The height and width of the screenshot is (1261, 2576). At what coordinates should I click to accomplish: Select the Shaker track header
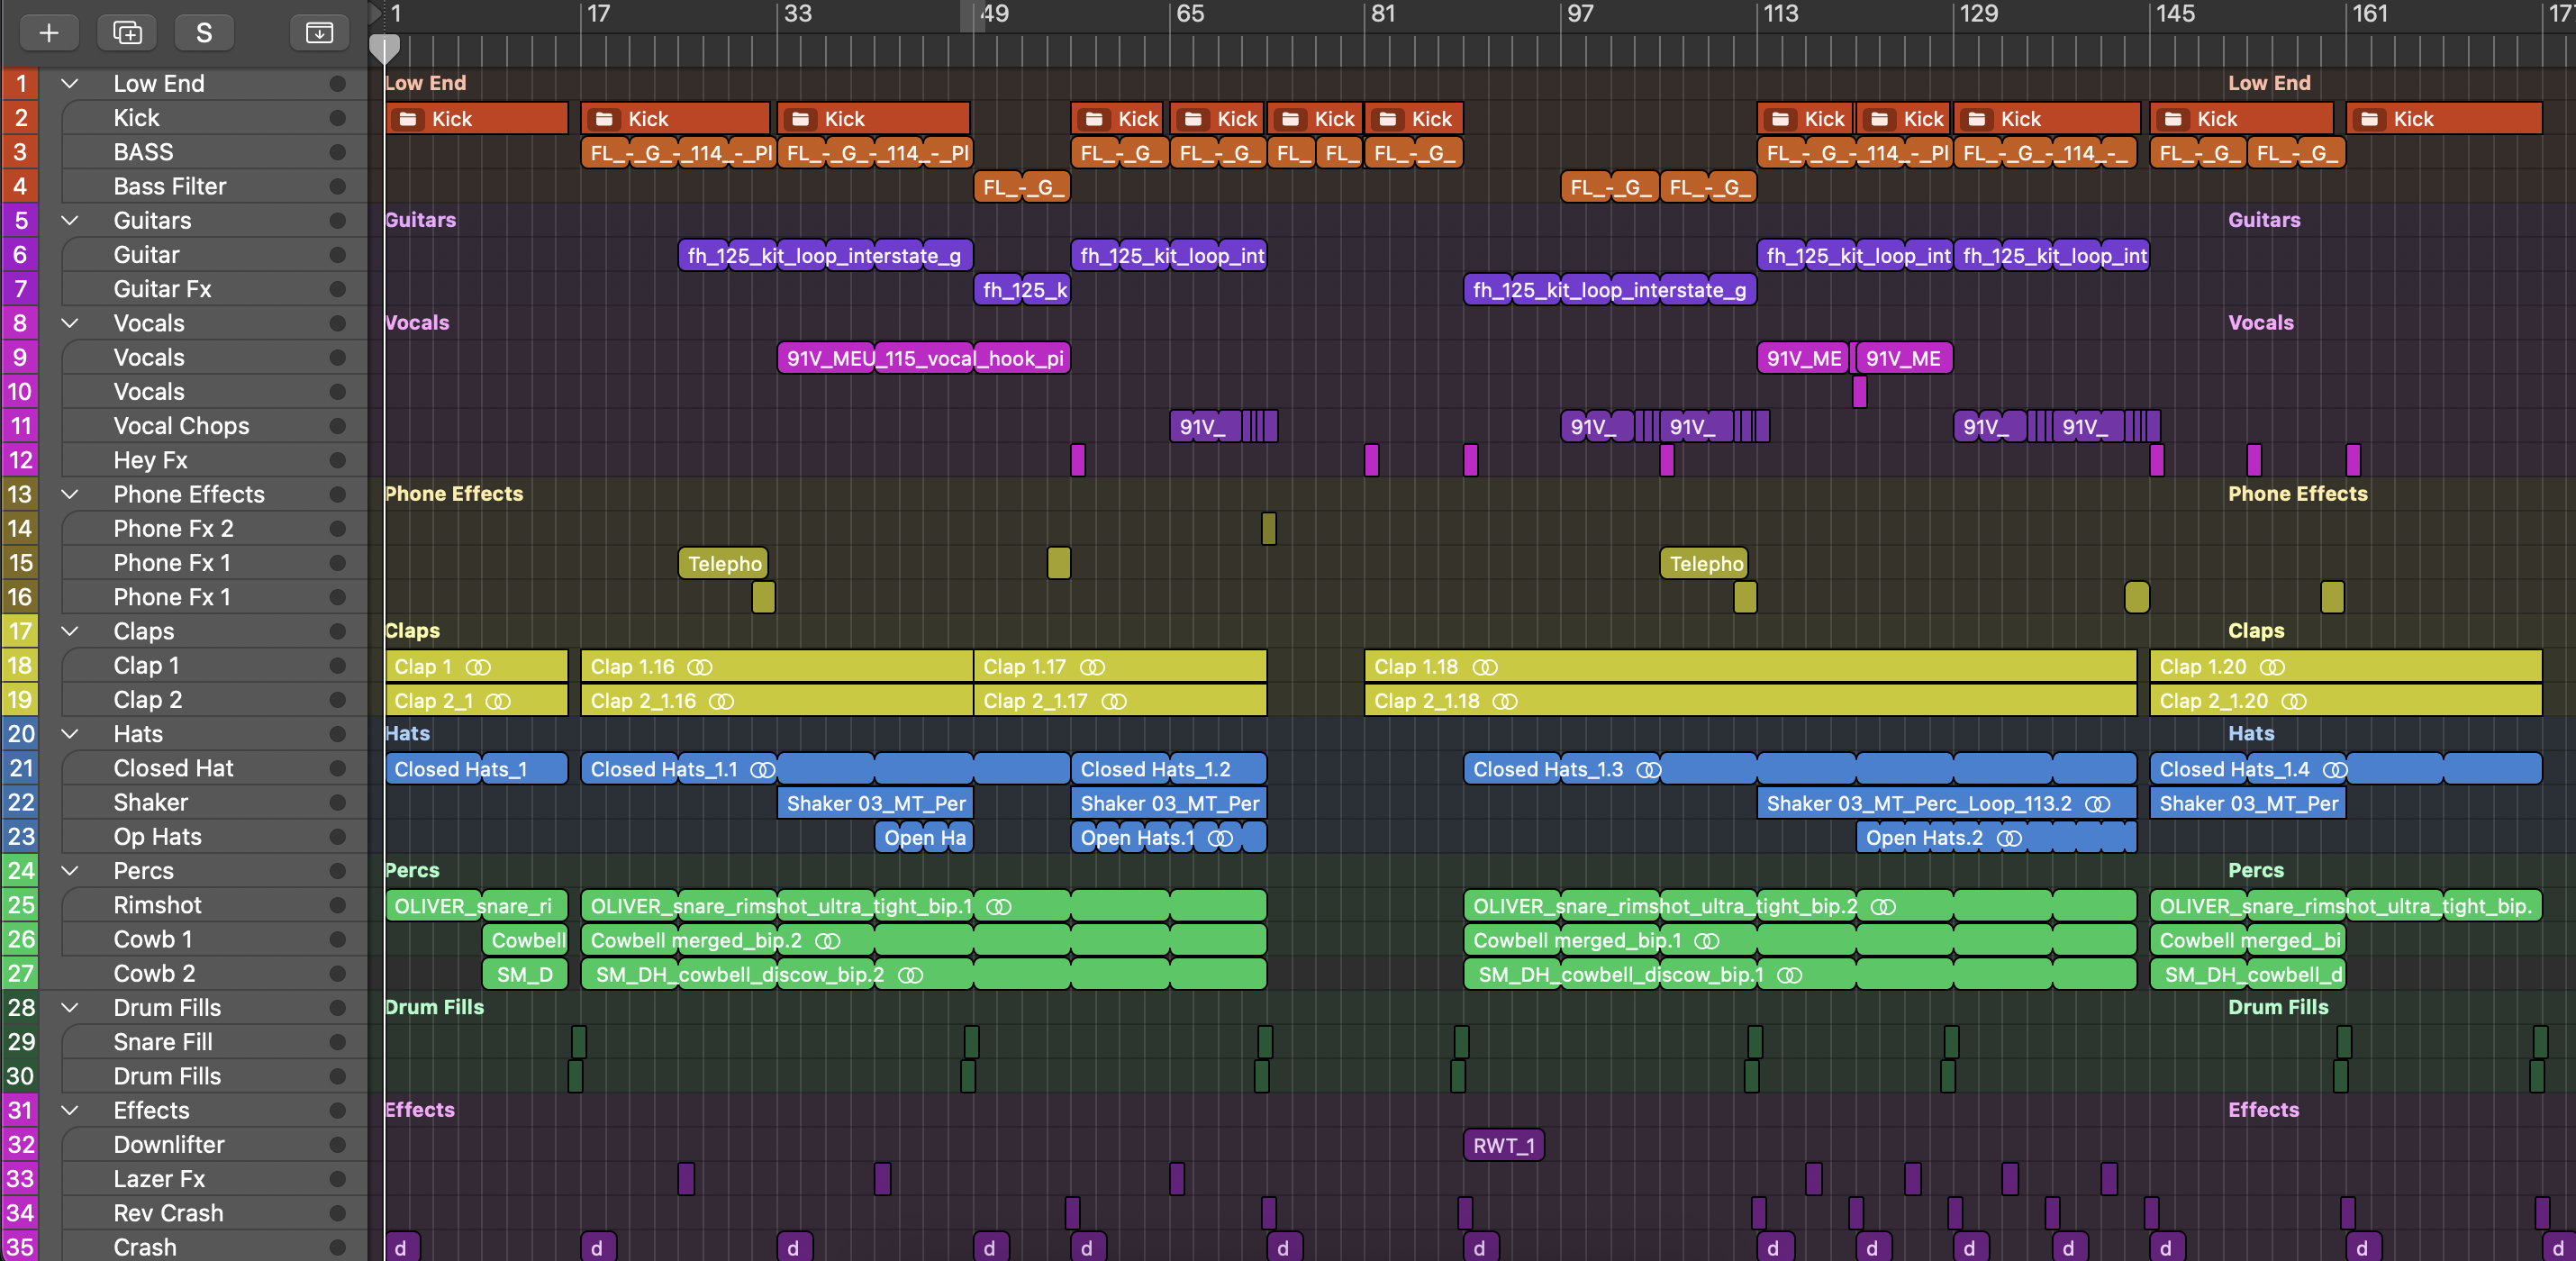click(150, 803)
